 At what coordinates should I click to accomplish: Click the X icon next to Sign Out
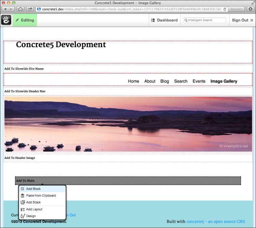click(252, 20)
